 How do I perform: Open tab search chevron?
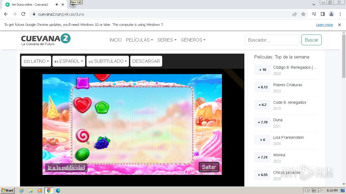click(x=314, y=5)
